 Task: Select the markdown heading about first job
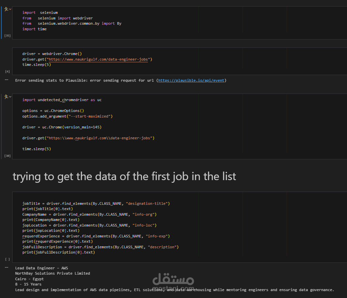[124, 176]
